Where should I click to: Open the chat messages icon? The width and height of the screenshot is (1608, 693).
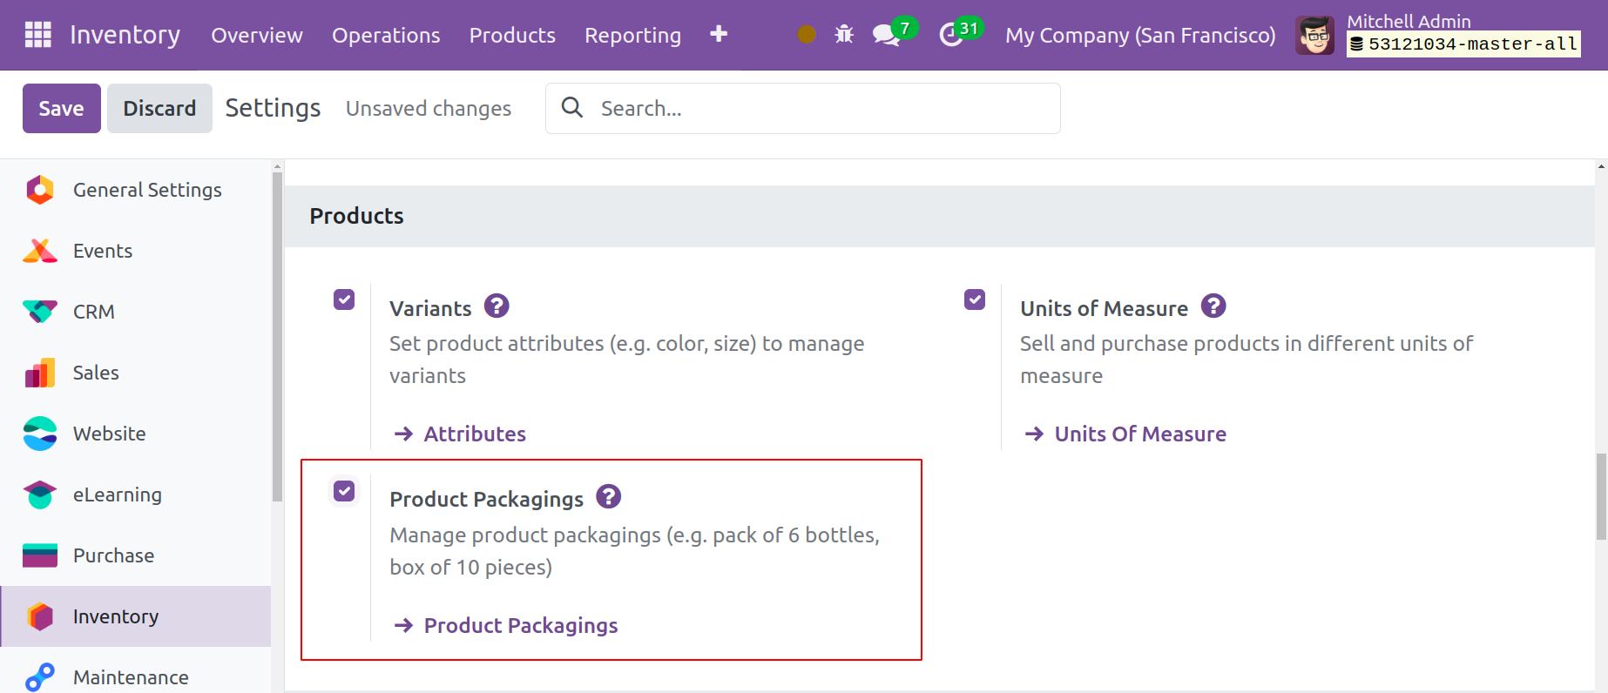pyautogui.click(x=886, y=35)
